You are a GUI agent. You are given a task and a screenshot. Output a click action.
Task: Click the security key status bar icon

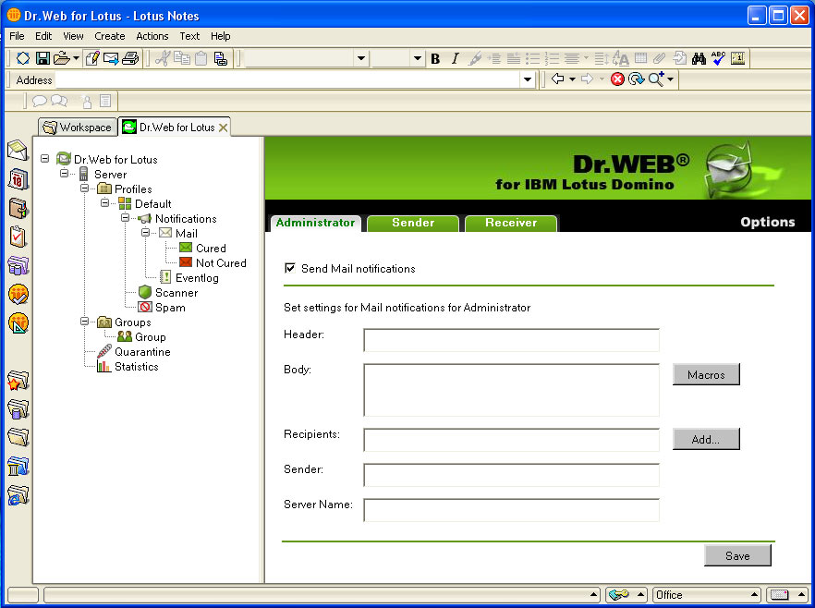coord(618,594)
